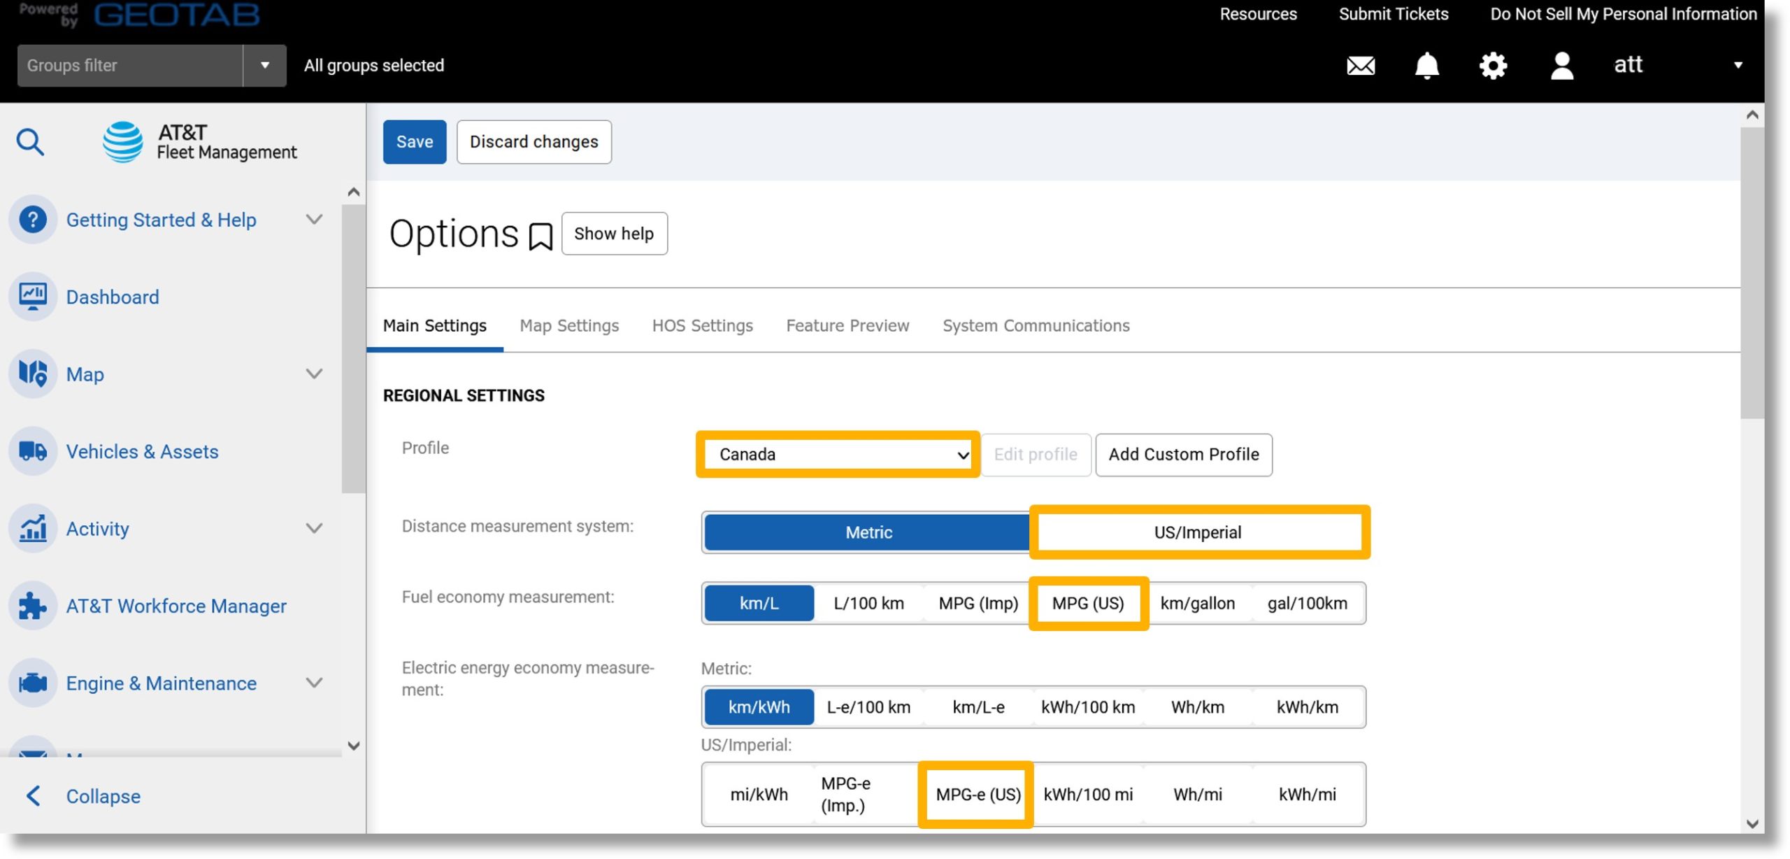
Task: Switch to System Communications tab
Action: point(1036,325)
